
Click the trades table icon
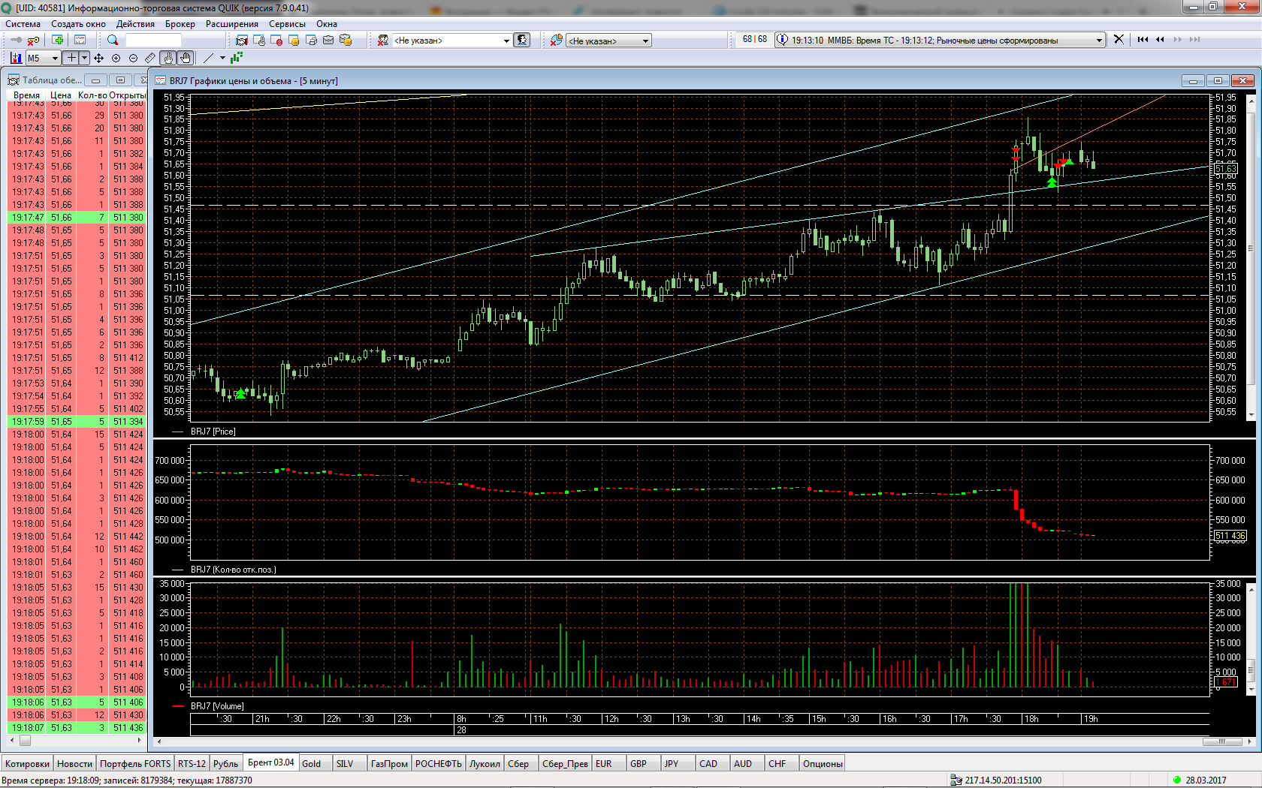311,40
